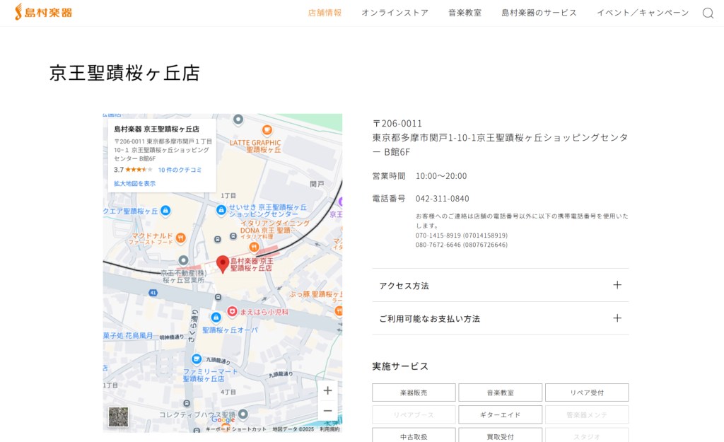Click the greyed-out リペアブース button
Screen dimensions: 724x442
coord(414,414)
